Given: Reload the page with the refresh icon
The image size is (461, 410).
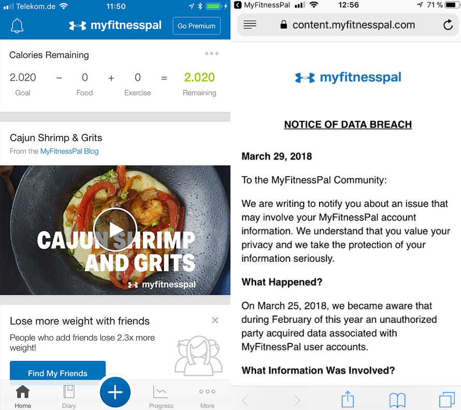Looking at the screenshot, I should click(x=448, y=25).
